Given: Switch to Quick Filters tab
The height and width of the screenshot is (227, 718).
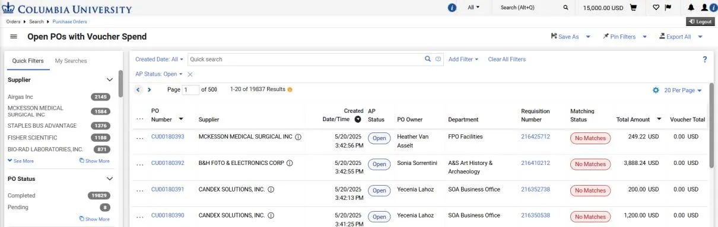Looking at the screenshot, I should point(28,61).
